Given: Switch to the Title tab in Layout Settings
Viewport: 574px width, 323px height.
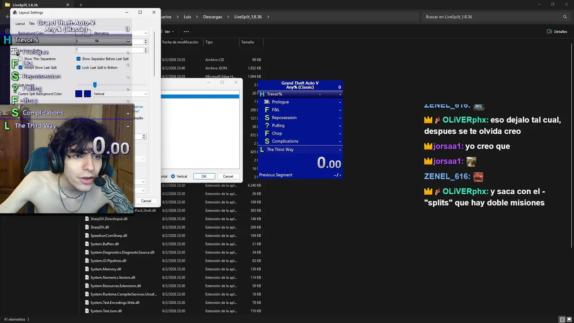Looking at the screenshot, I should (31, 23).
